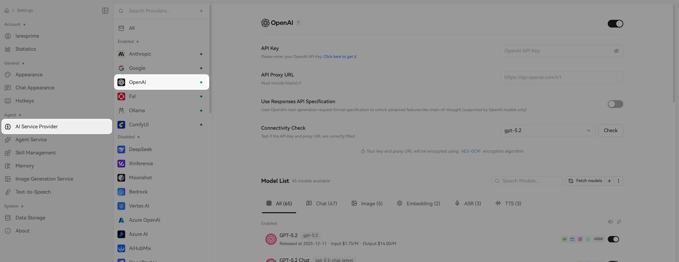Add a new provider with plus icon
The image size is (679, 262).
pos(201,11)
